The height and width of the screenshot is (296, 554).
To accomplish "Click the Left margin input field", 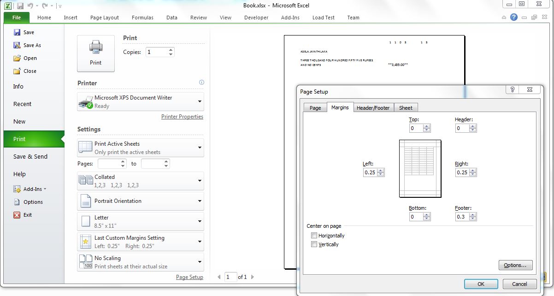I will pyautogui.click(x=370, y=172).
